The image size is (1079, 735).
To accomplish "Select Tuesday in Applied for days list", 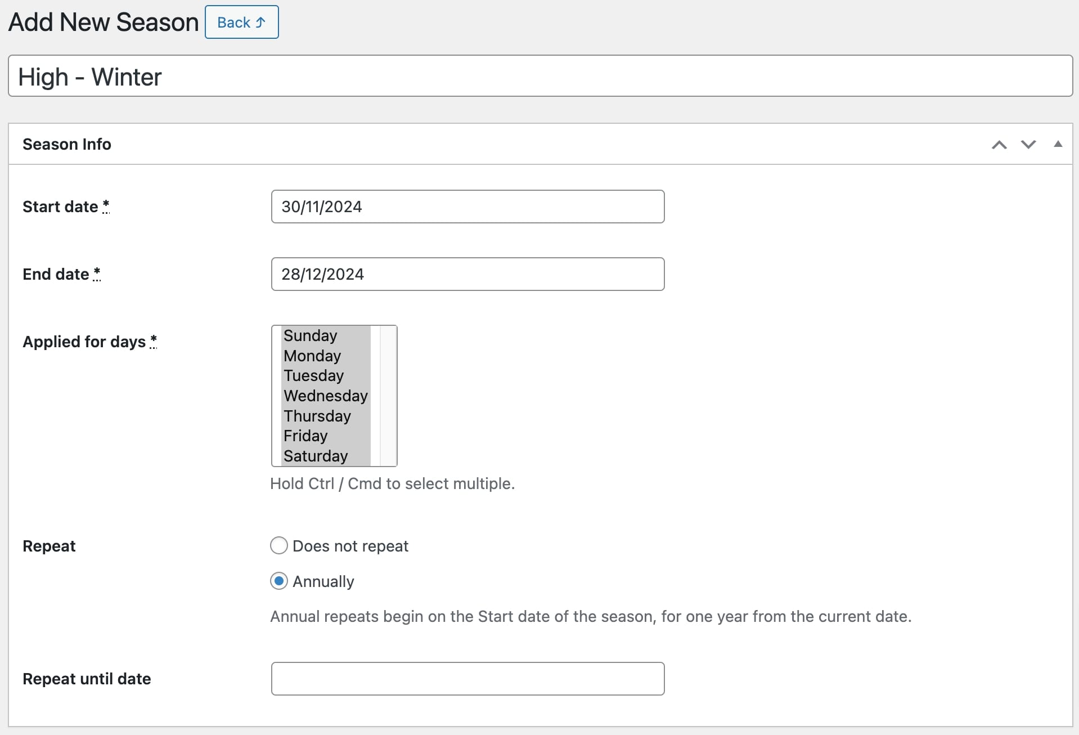I will click(x=326, y=376).
